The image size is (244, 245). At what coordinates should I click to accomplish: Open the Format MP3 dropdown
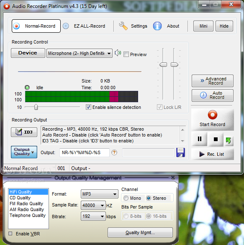(x=100, y=194)
